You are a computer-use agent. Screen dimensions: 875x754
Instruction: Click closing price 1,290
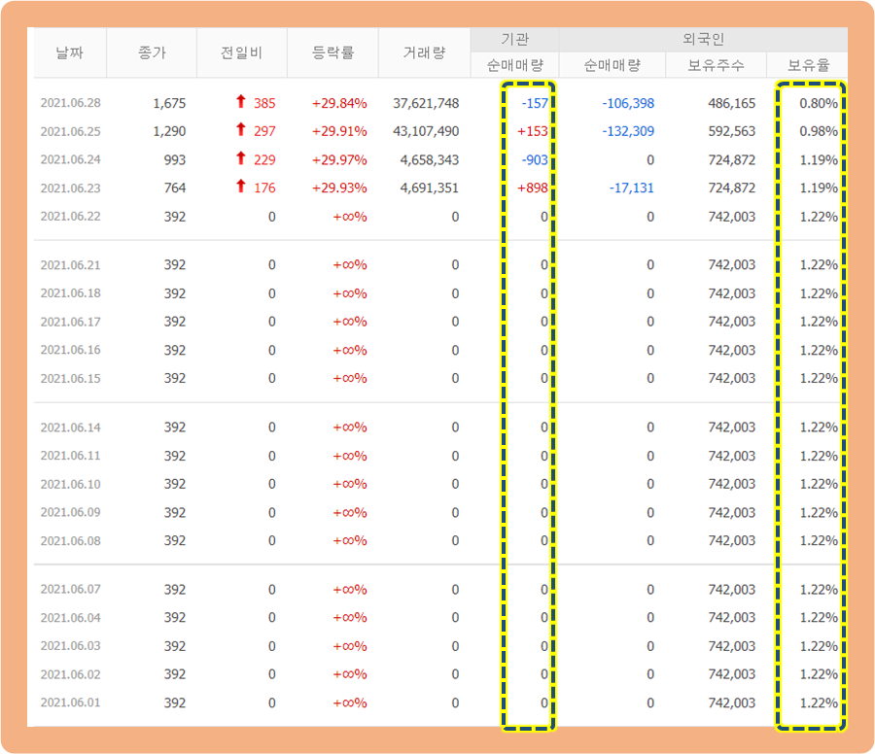(x=169, y=131)
